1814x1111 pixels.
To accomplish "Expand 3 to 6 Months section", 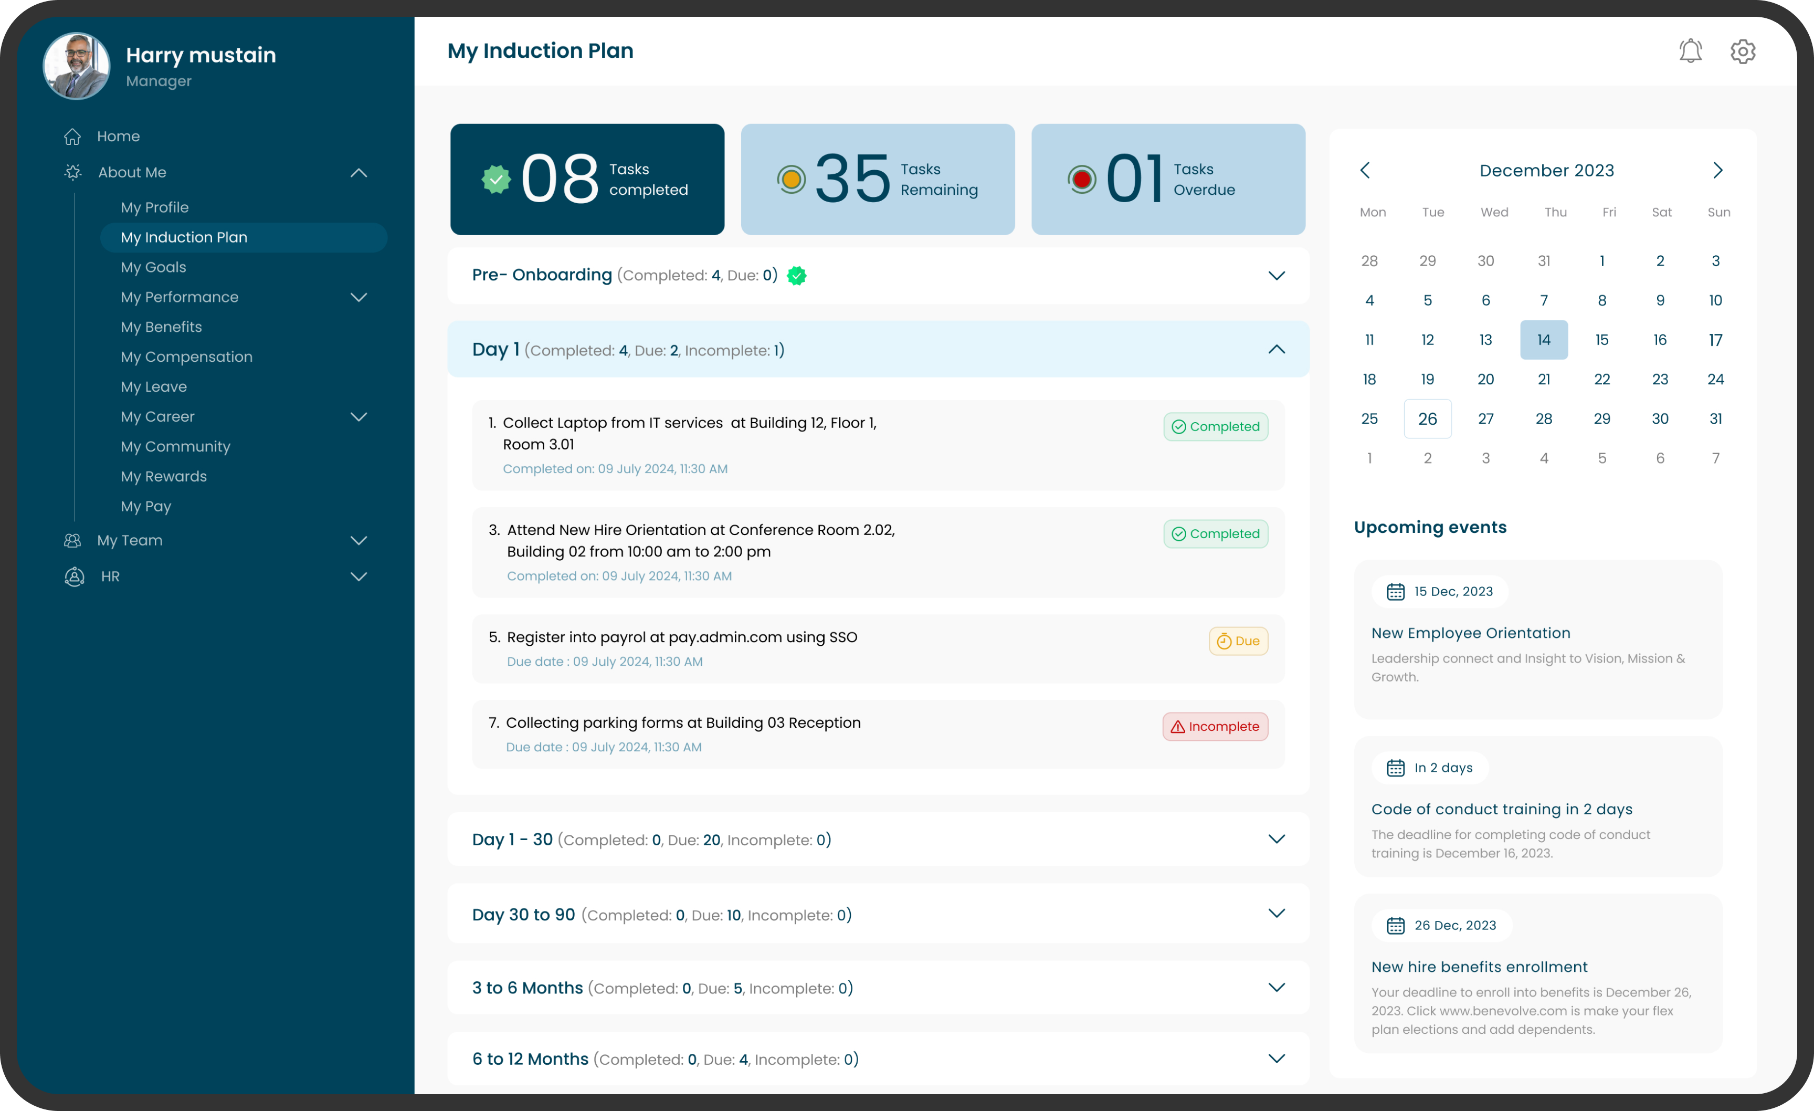I will [x=1277, y=987].
